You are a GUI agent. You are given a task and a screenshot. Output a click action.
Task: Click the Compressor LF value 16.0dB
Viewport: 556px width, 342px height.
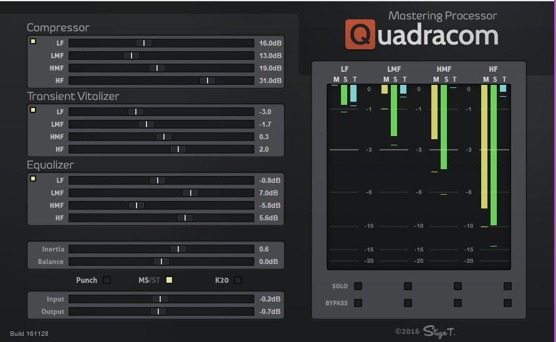click(x=270, y=43)
